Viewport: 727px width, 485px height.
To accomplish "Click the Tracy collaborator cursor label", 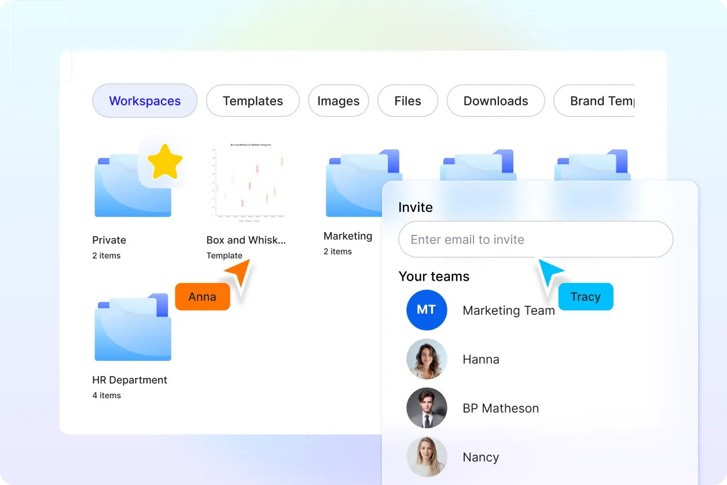I will 586,296.
